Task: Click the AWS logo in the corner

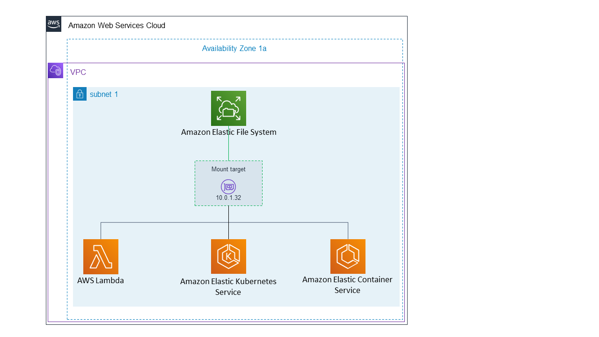Action: [53, 23]
